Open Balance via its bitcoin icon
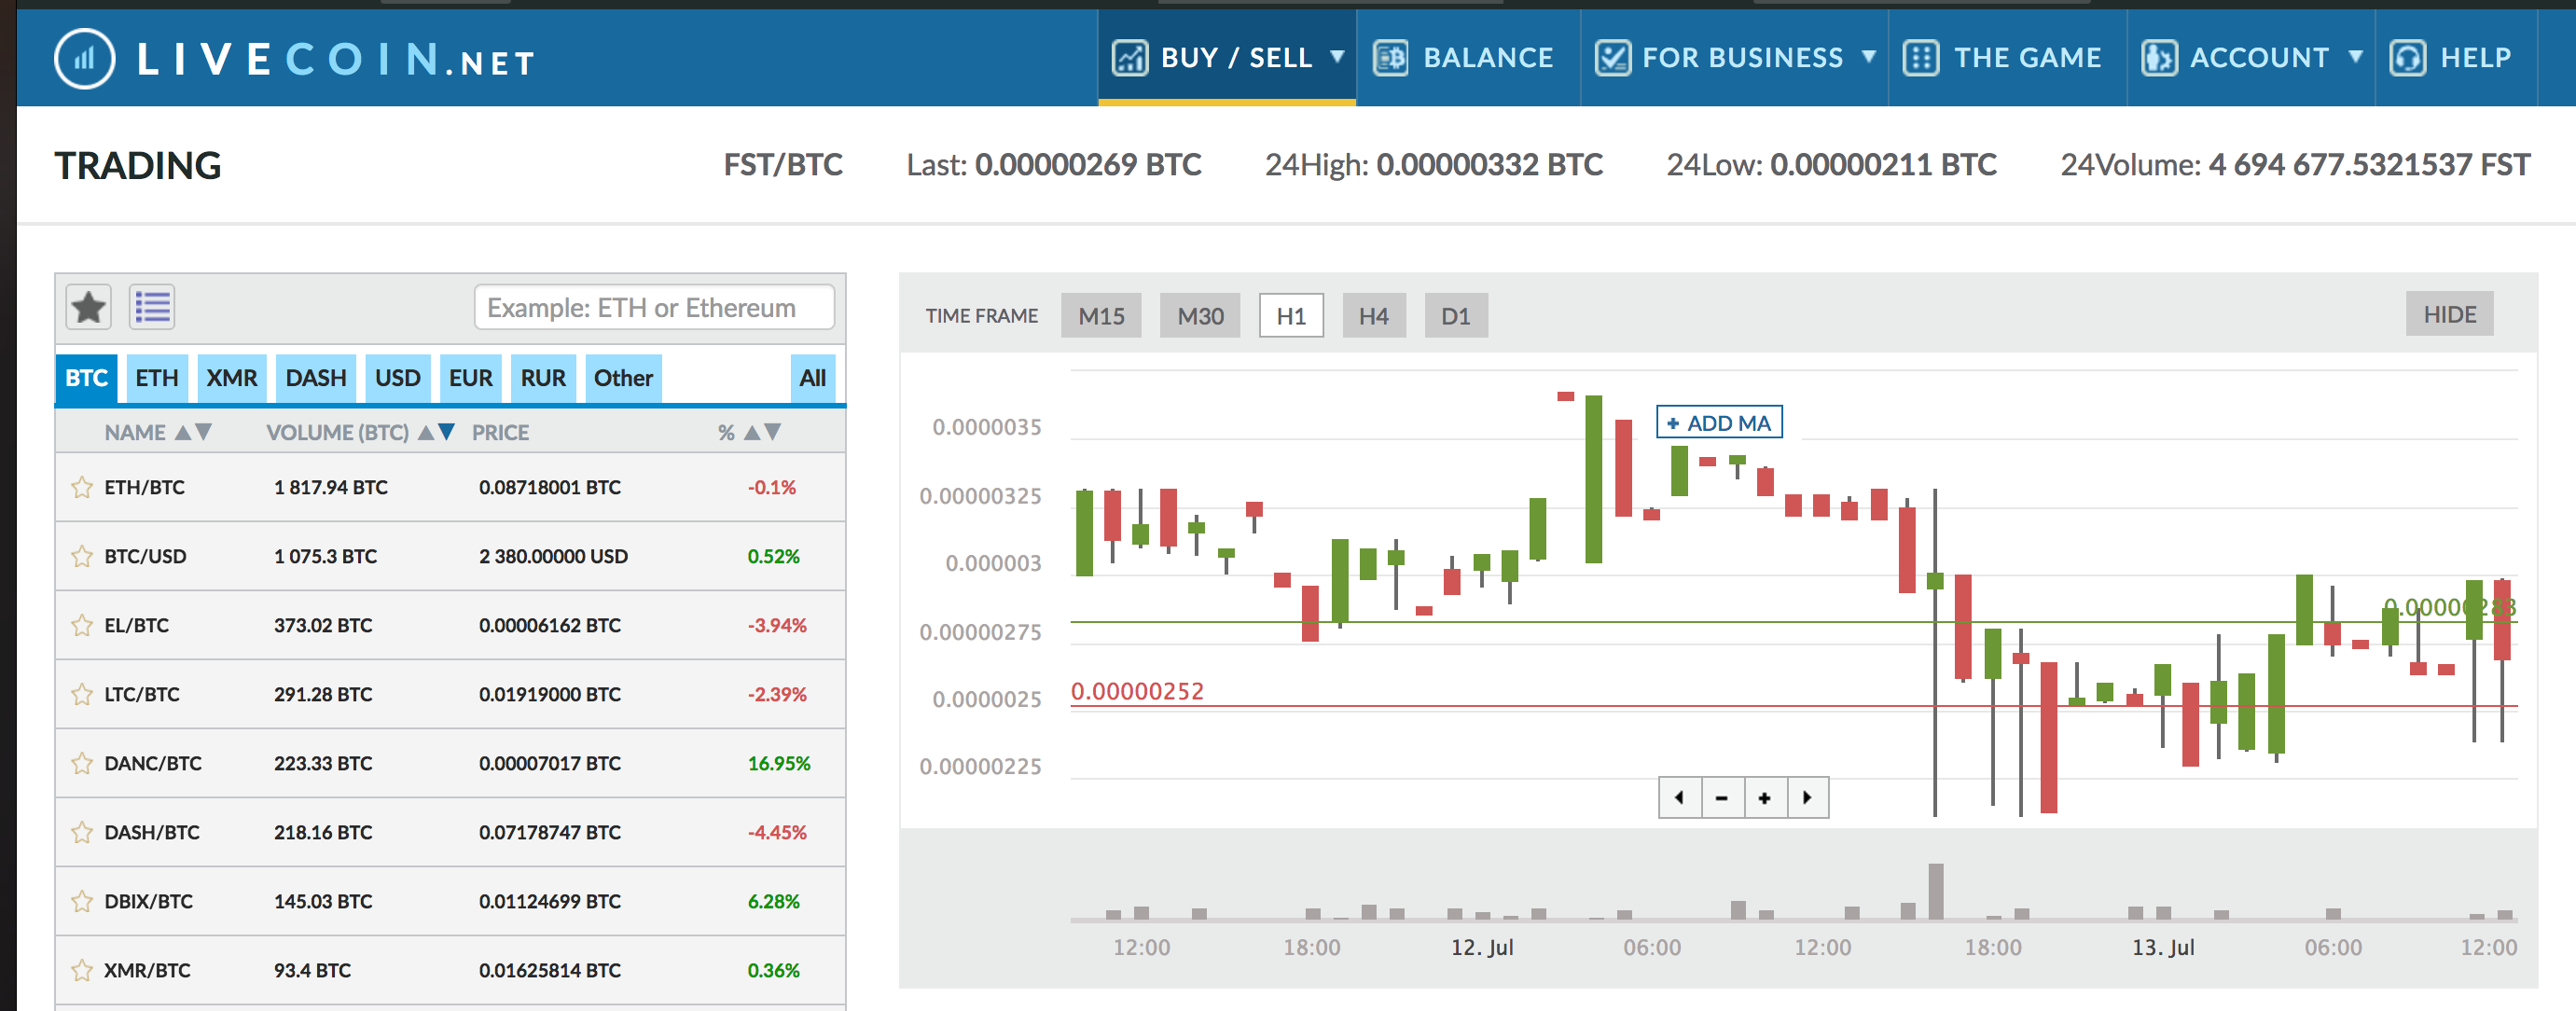The width and height of the screenshot is (2576, 1011). coord(1390,58)
